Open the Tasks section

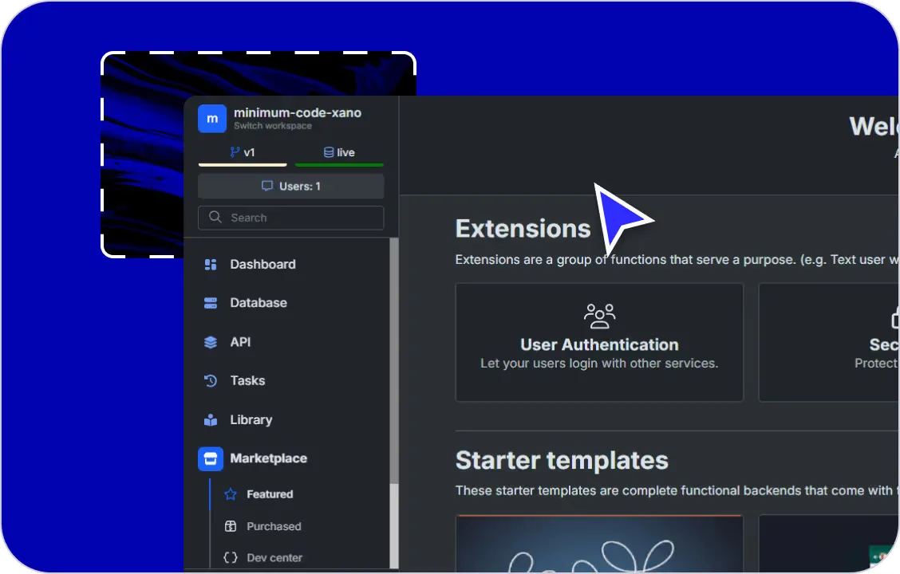coord(247,381)
